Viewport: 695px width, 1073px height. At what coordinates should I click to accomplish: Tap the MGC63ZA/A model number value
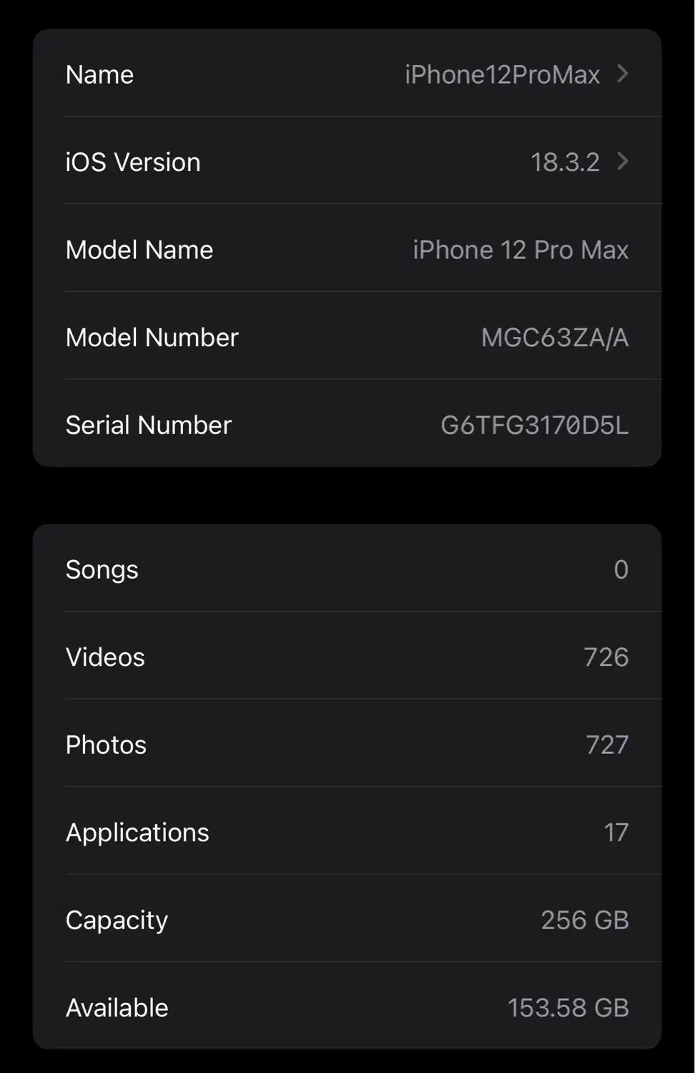coord(555,338)
